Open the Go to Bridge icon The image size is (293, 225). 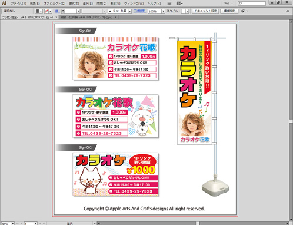click(x=169, y=4)
